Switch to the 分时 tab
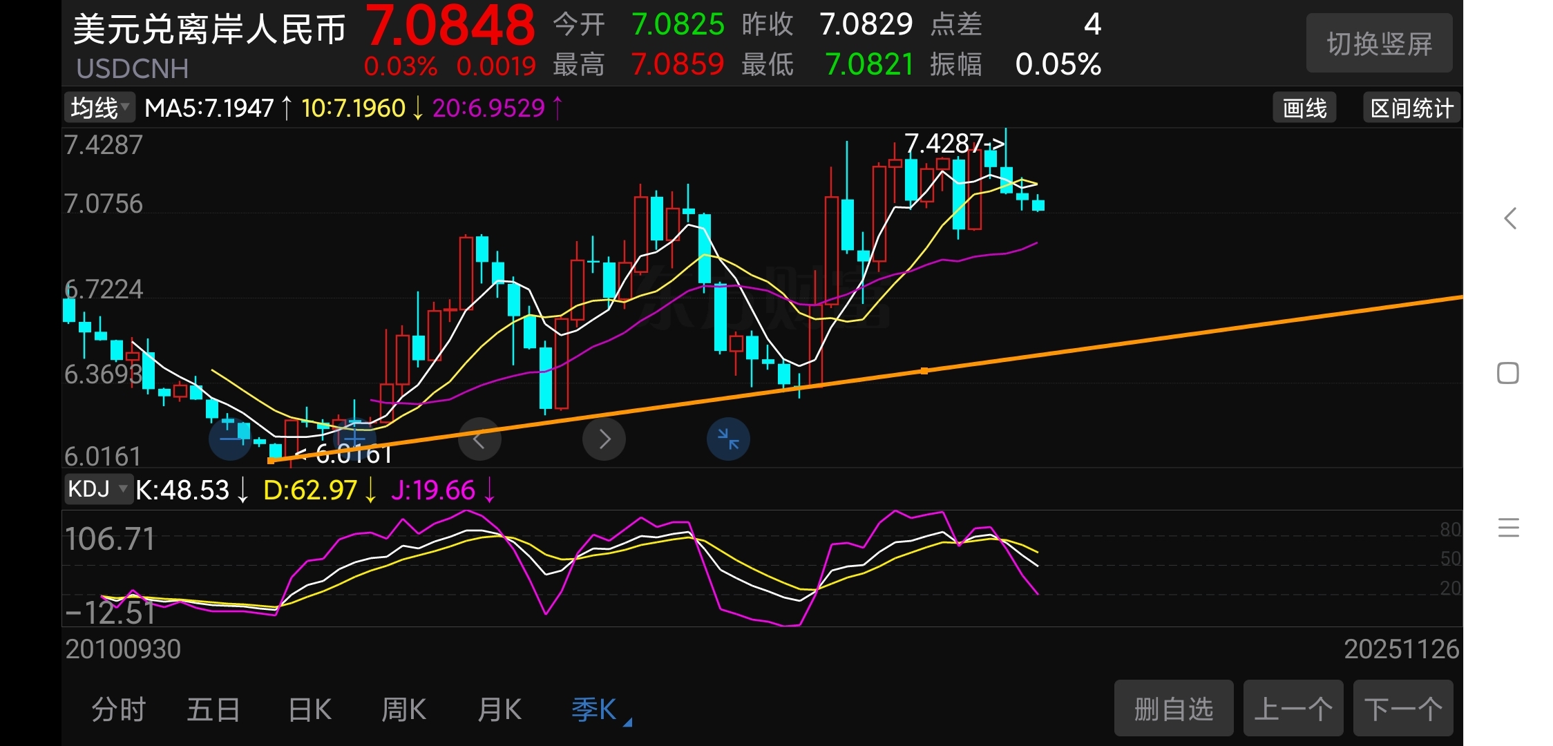1553x746 pixels. [x=118, y=710]
